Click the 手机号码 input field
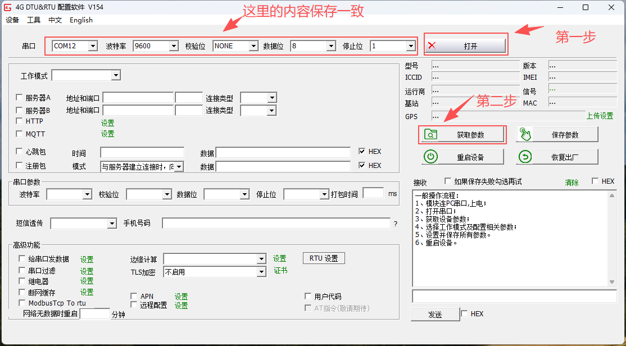The width and height of the screenshot is (626, 346). pyautogui.click(x=275, y=224)
